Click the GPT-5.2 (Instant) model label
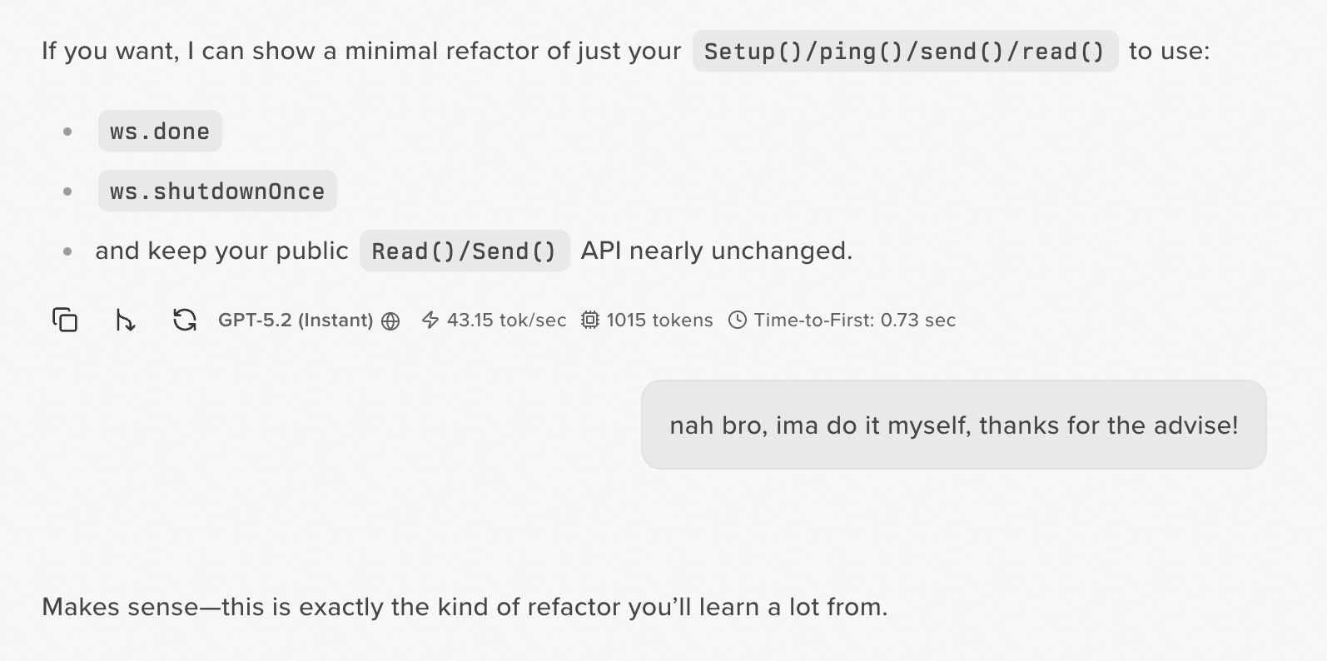Image resolution: width=1327 pixels, height=661 pixels. click(x=296, y=320)
